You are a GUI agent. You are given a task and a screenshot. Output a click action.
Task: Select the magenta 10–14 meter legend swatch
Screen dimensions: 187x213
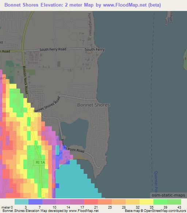pyautogui.click(x=63, y=202)
